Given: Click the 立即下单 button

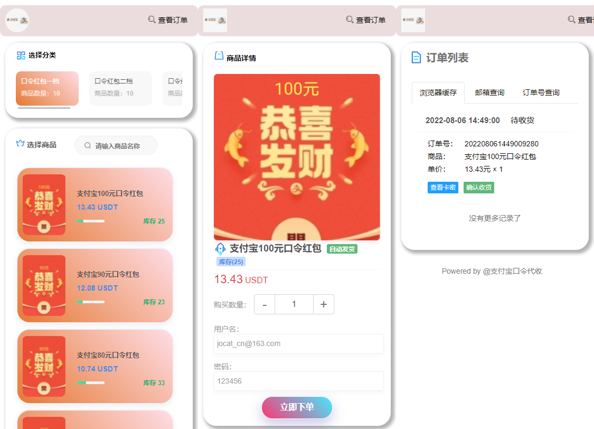Looking at the screenshot, I should 297,407.
